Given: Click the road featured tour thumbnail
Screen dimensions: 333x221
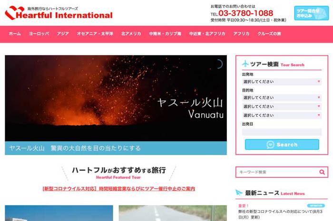Looking at the screenshot, I should (x=173, y=213).
